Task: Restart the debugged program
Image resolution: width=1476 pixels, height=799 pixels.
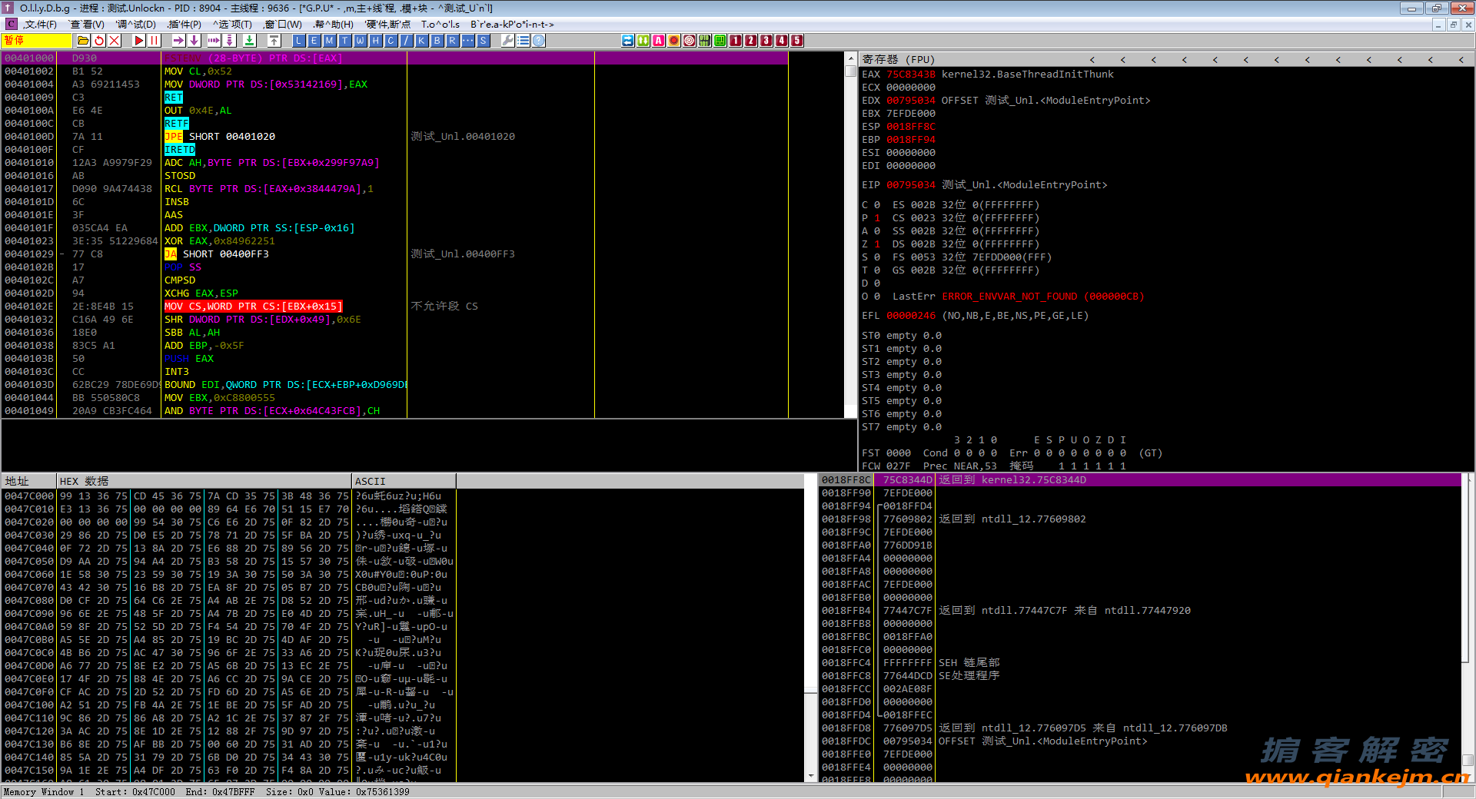Action: 100,41
